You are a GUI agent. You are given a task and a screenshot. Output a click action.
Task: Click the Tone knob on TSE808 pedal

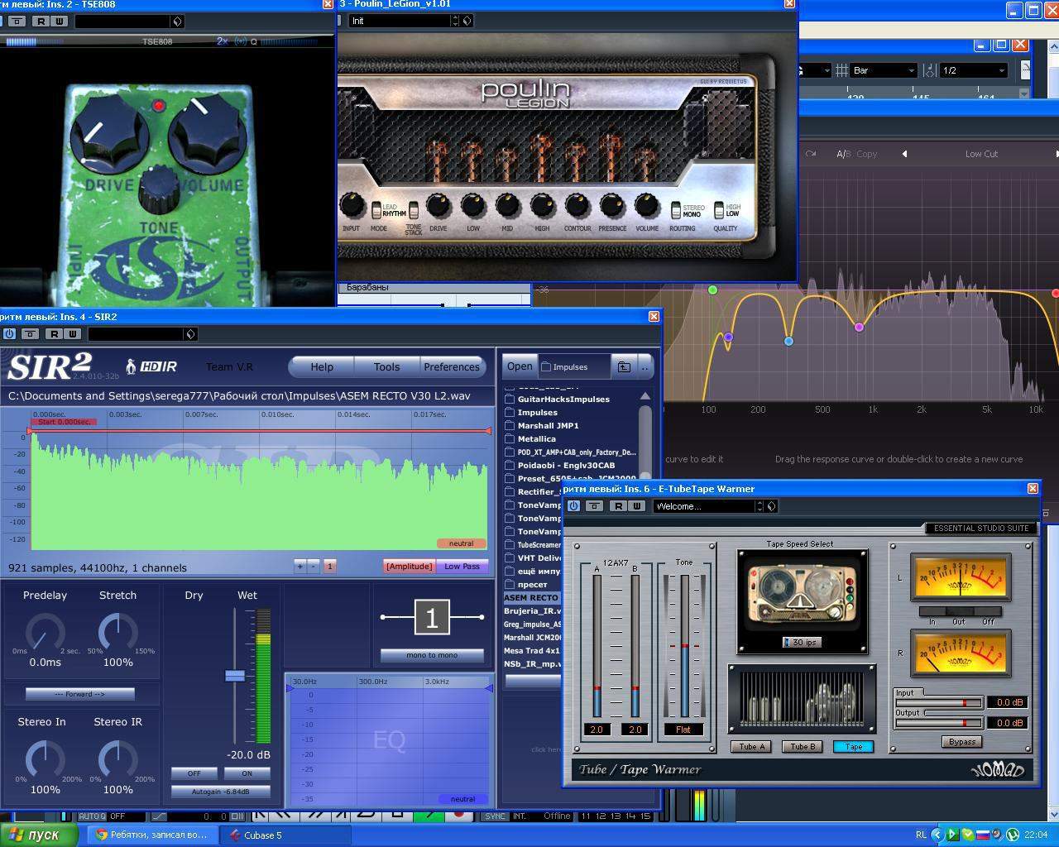click(158, 189)
